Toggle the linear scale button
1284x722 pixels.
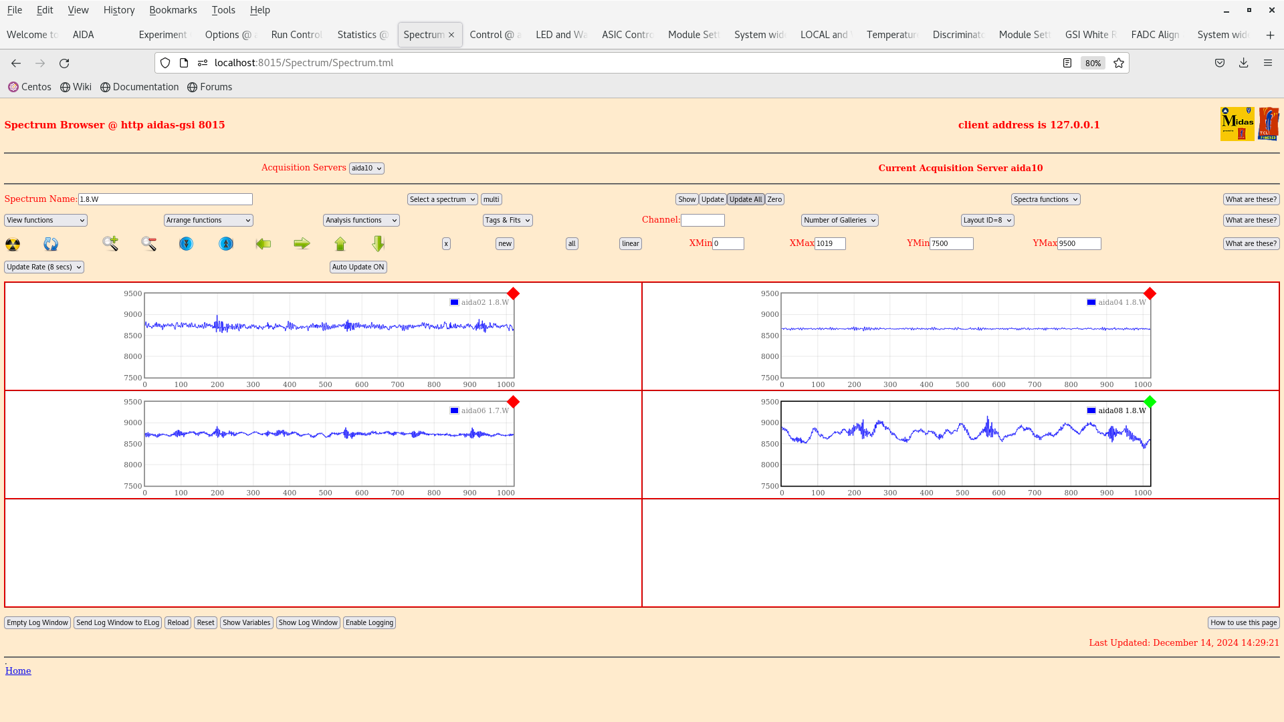click(x=630, y=244)
